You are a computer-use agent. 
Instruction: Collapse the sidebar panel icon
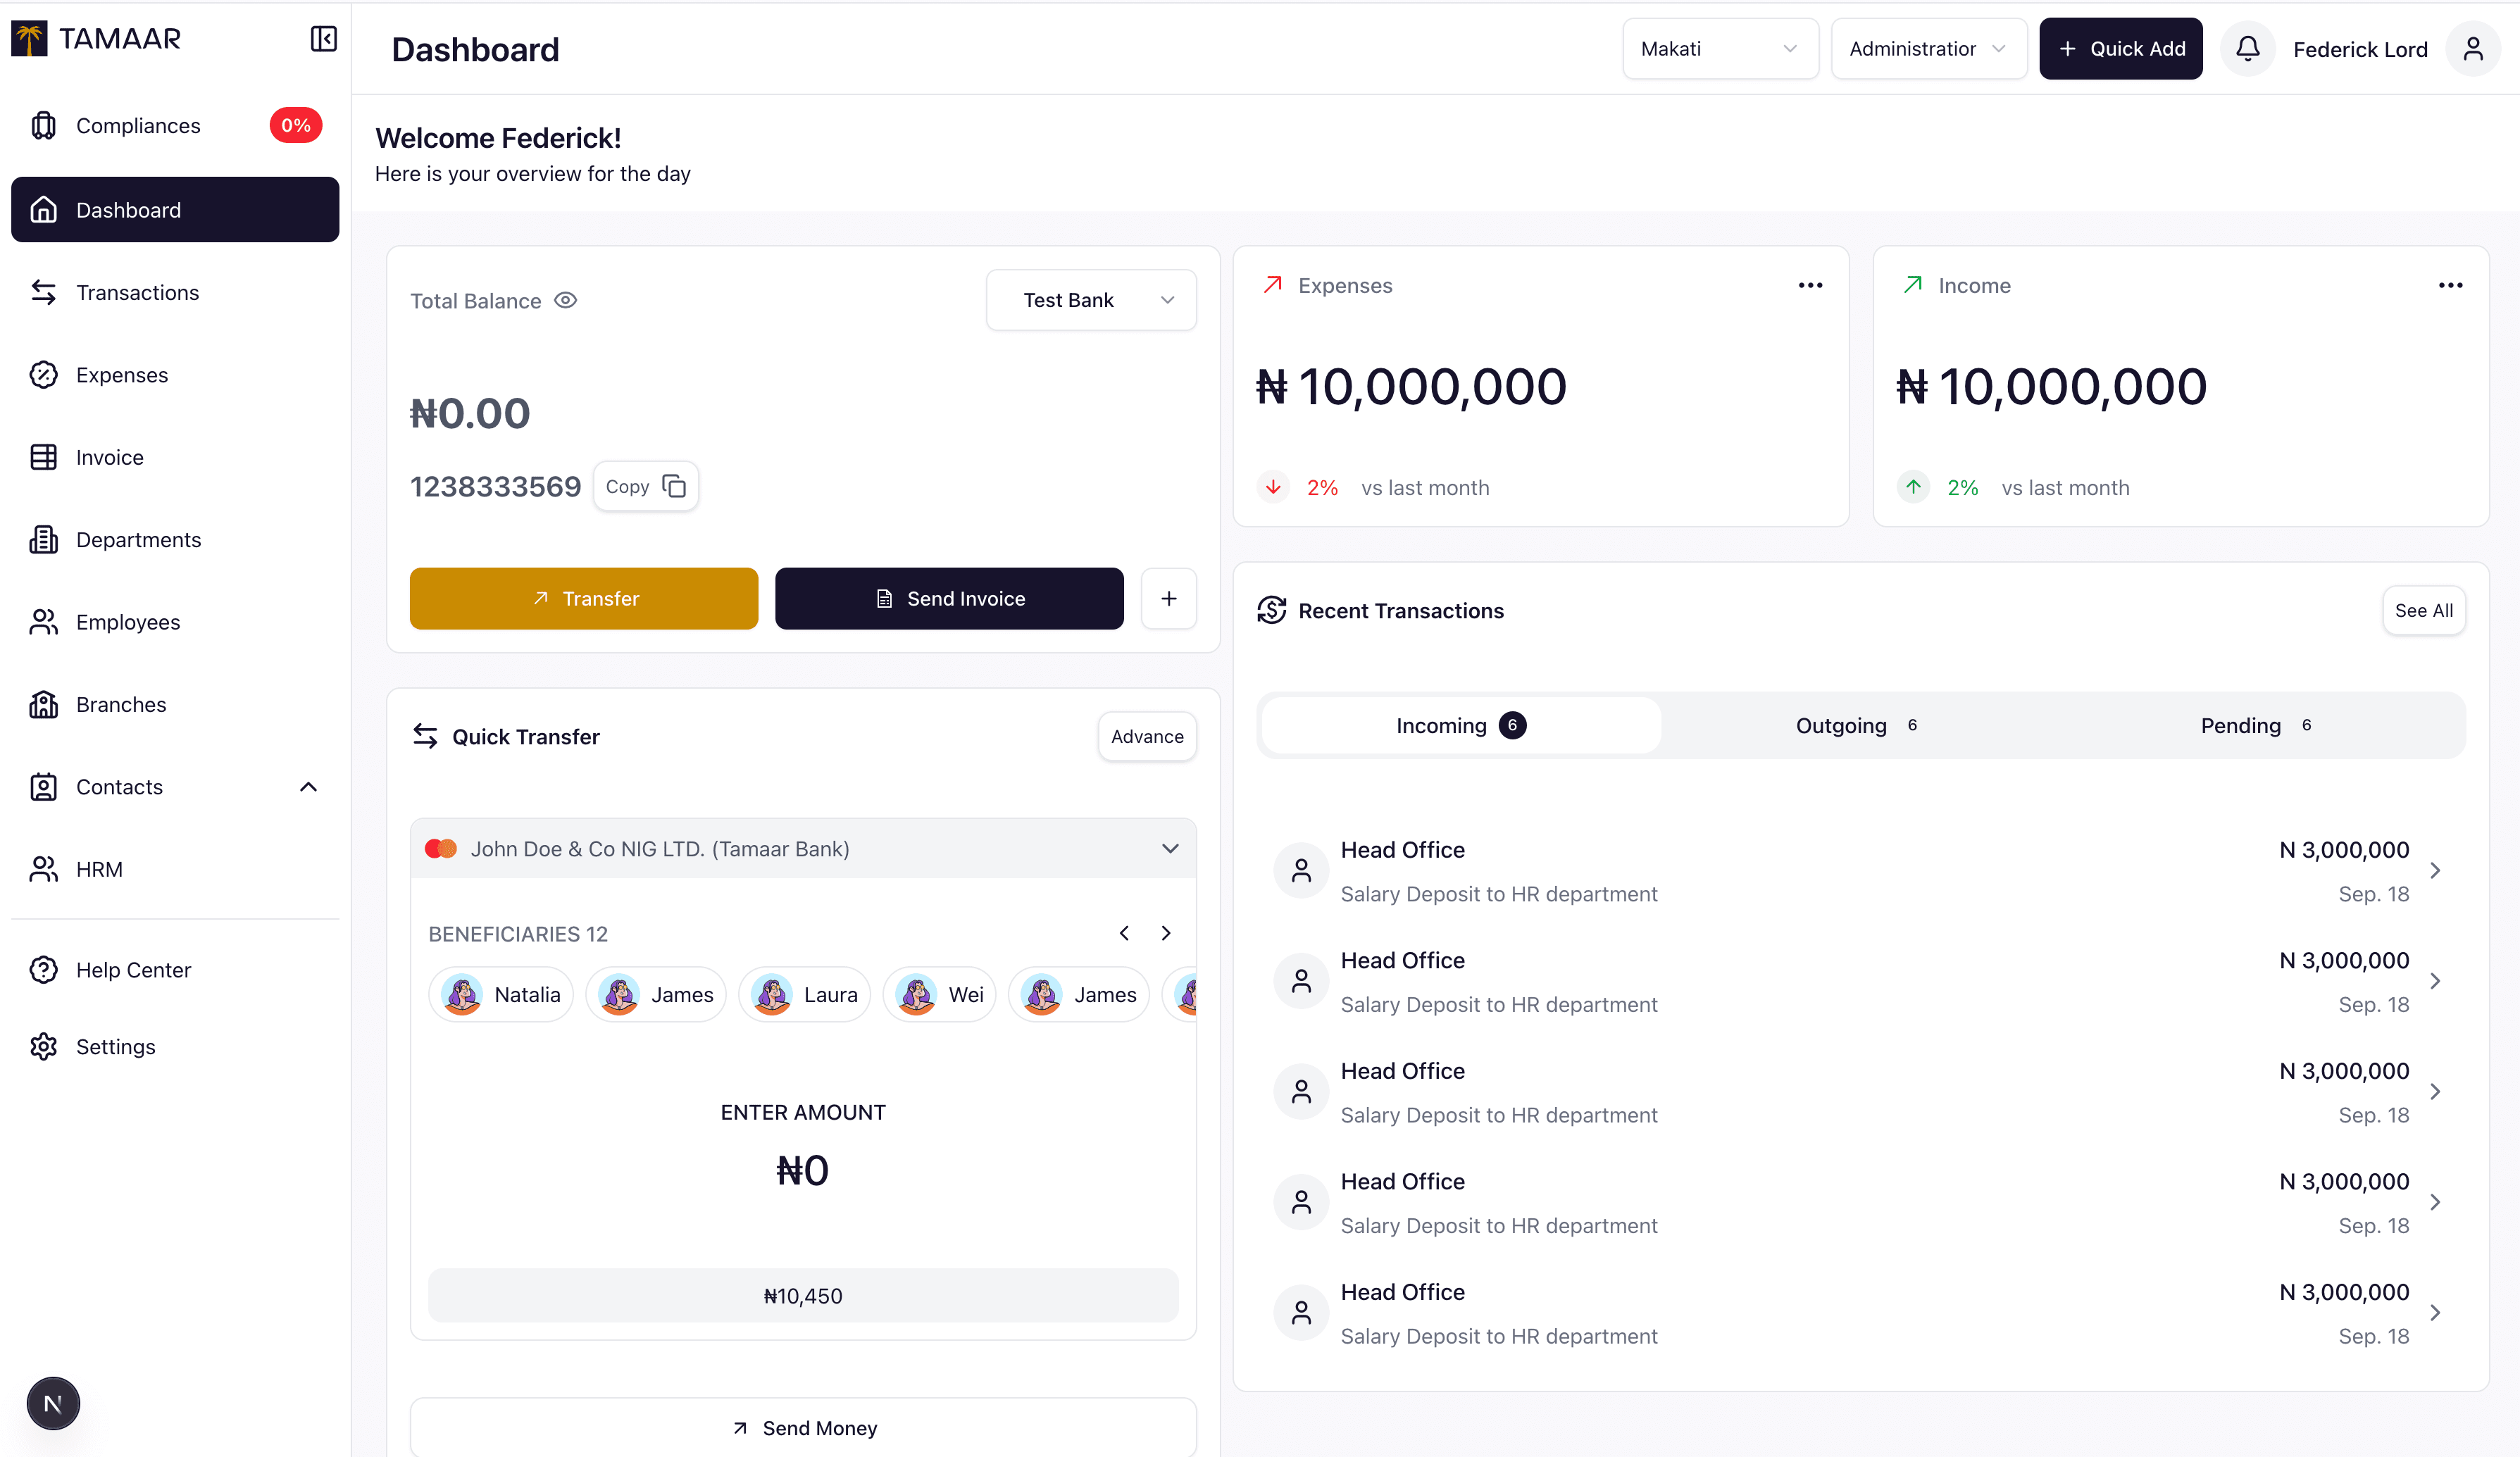(x=323, y=39)
